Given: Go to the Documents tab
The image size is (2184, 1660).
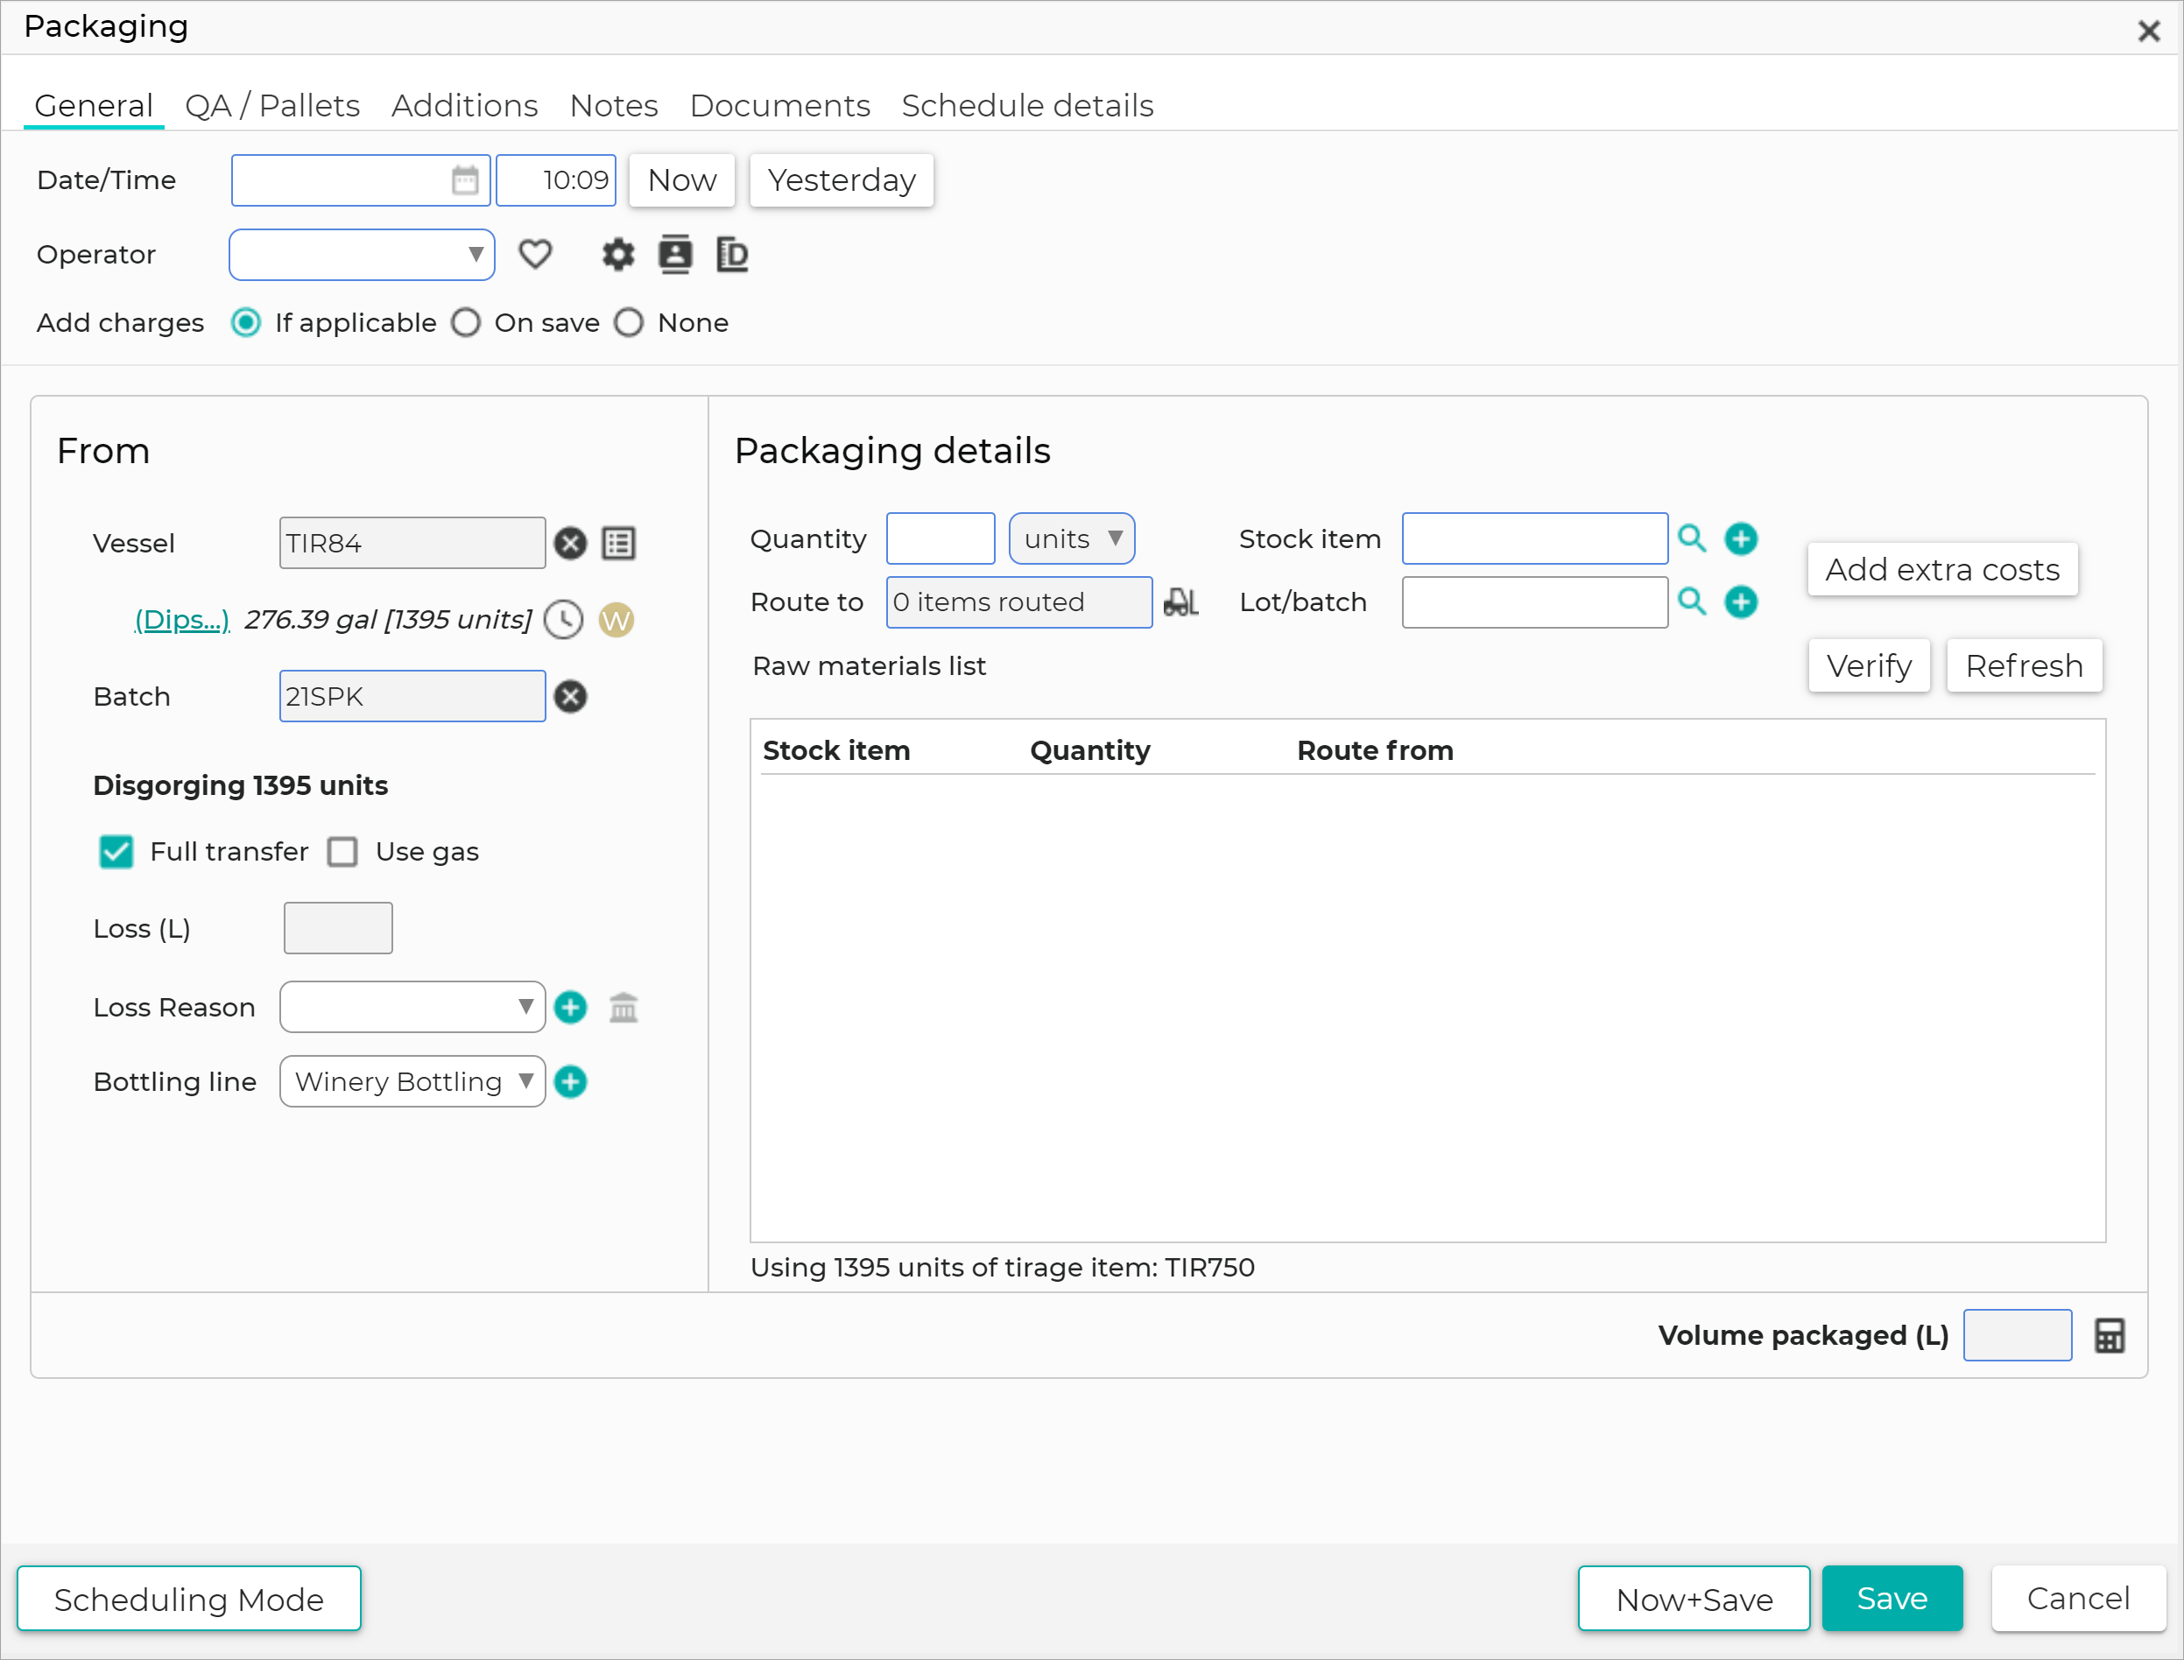Looking at the screenshot, I should point(779,106).
